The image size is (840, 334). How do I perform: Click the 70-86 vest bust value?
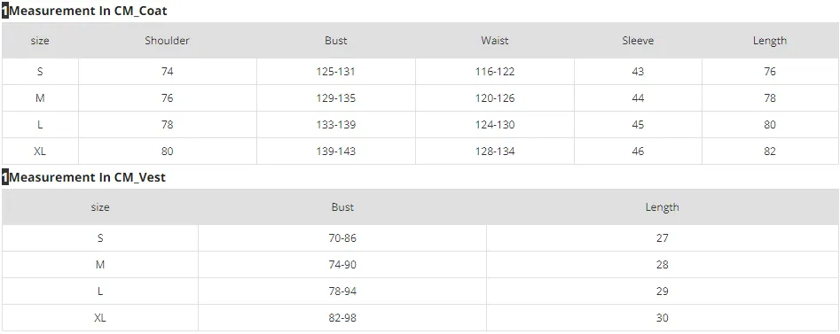[x=342, y=238]
